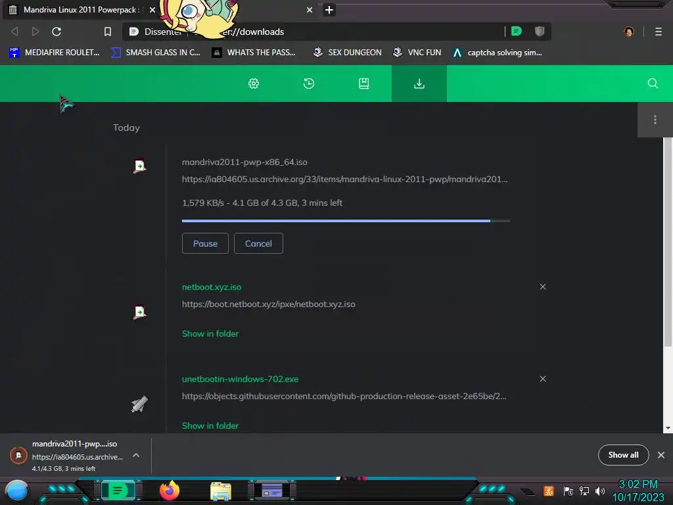This screenshot has width=673, height=505.
Task: Click the Java tray icon
Action: [x=549, y=491]
